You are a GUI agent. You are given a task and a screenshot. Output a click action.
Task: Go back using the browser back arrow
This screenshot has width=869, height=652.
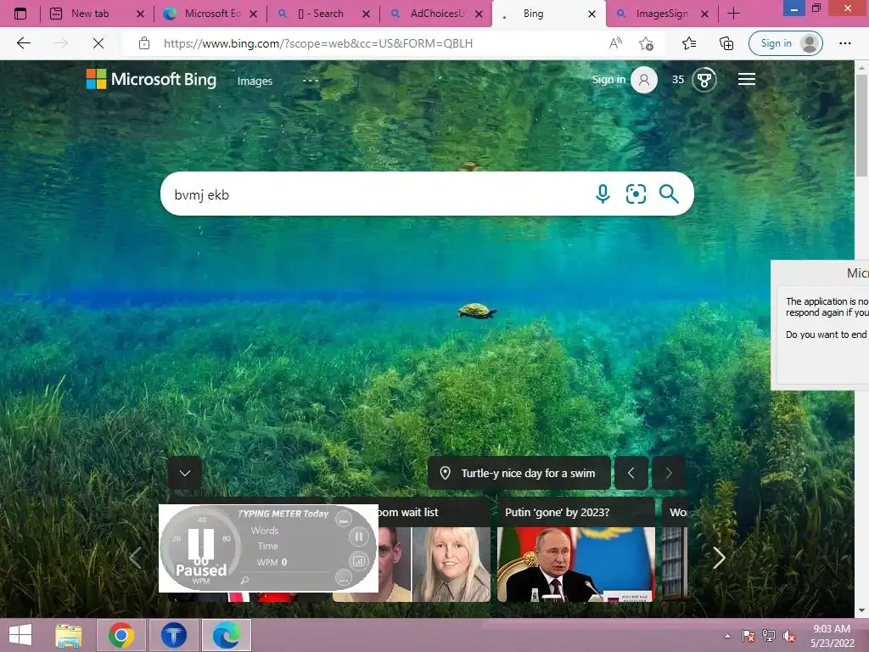pos(23,43)
